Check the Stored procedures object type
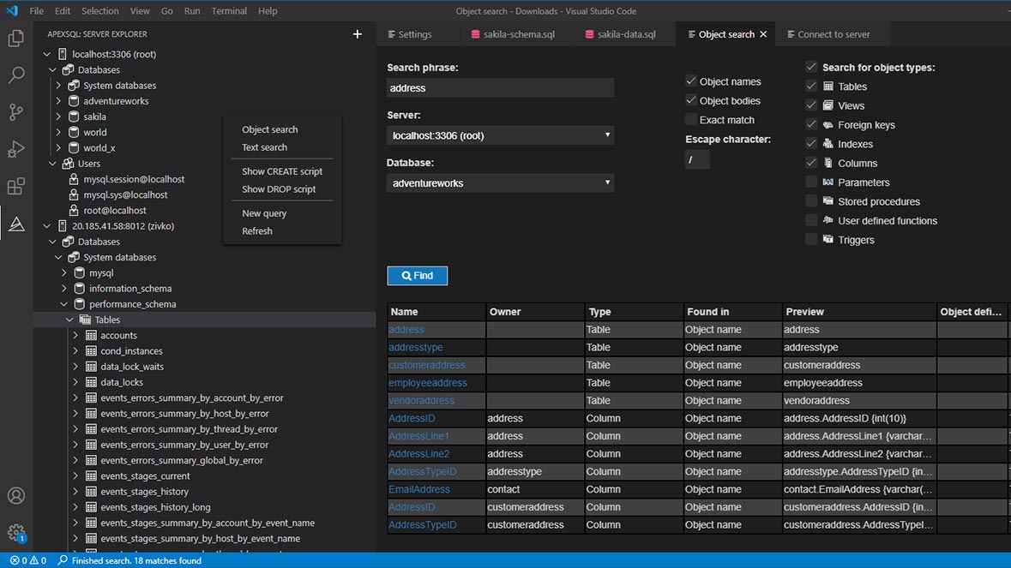1011x568 pixels. click(809, 200)
